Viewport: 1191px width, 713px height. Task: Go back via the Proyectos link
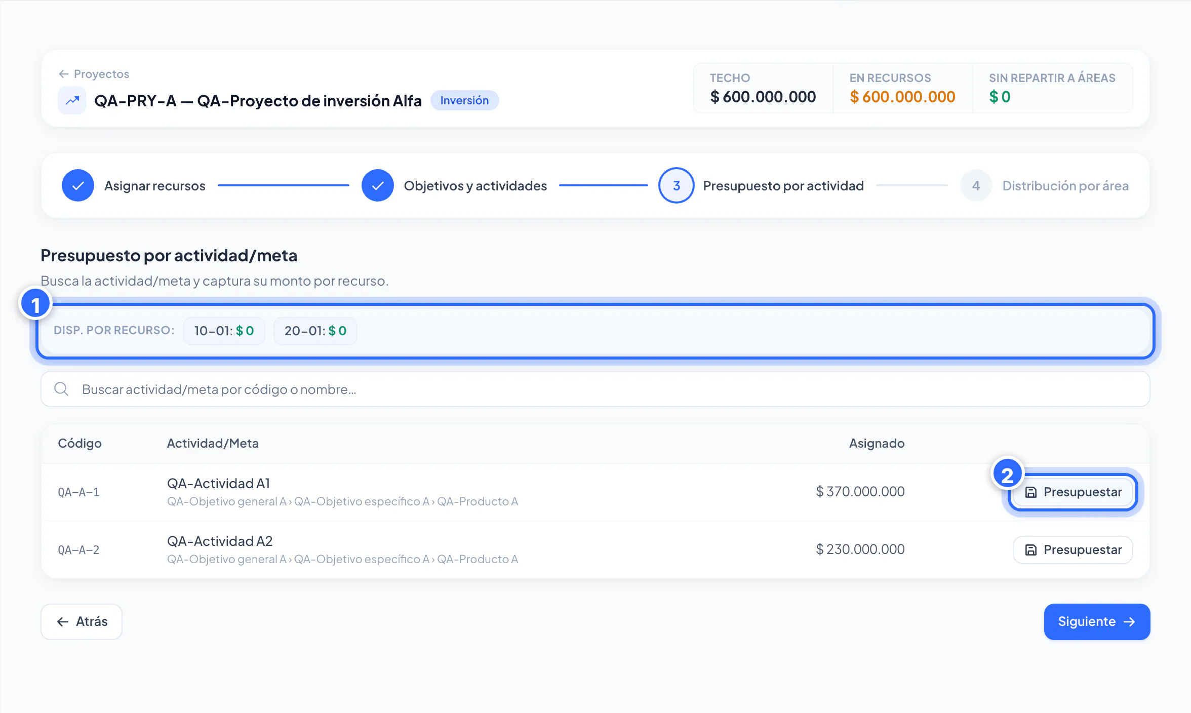point(94,74)
